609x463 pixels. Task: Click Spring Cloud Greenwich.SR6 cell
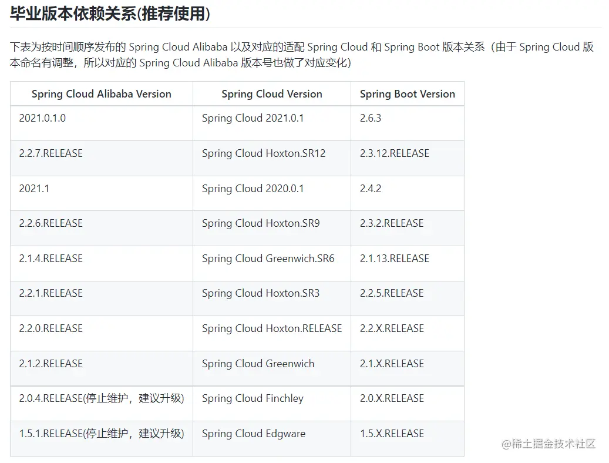coord(272,263)
